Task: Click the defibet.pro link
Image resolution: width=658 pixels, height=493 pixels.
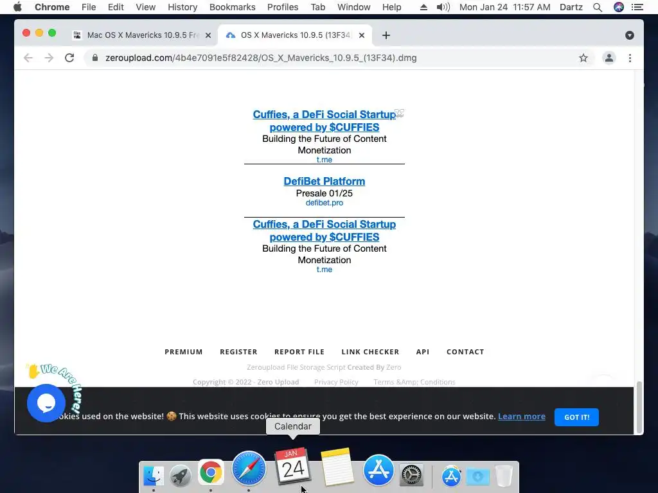Action: coord(324,202)
